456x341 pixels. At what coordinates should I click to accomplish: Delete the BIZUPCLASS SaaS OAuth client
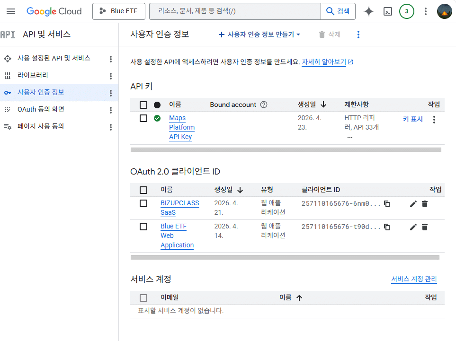coord(424,204)
